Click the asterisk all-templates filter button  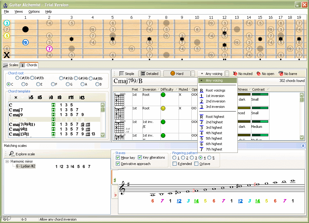[x=16, y=98]
